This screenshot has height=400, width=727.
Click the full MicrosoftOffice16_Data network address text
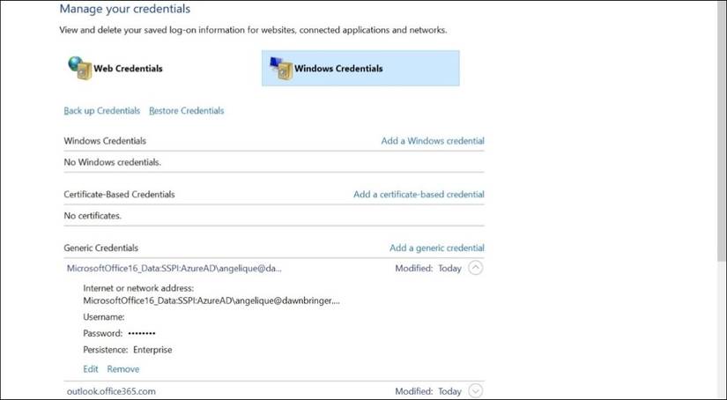(211, 300)
